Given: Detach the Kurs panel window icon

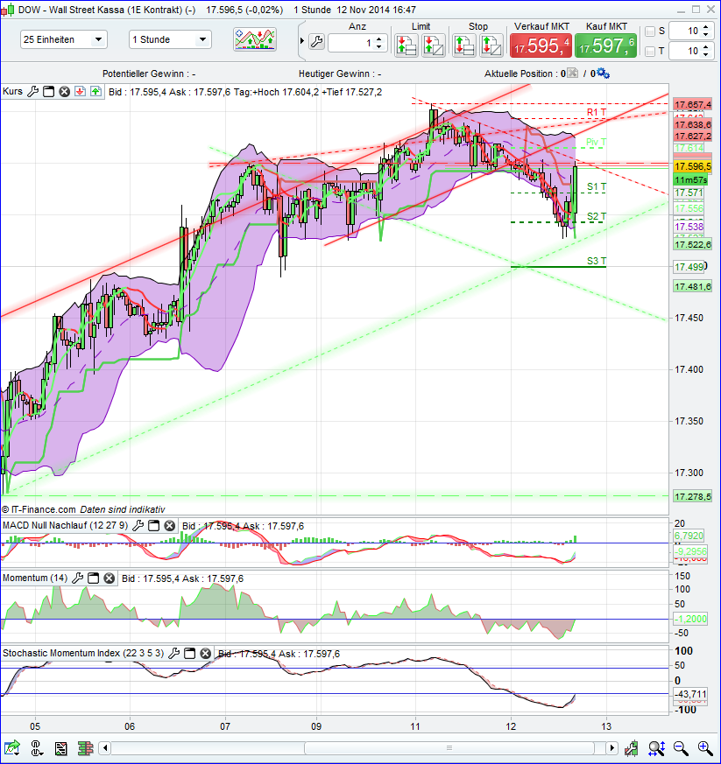Looking at the screenshot, I should [48, 91].
